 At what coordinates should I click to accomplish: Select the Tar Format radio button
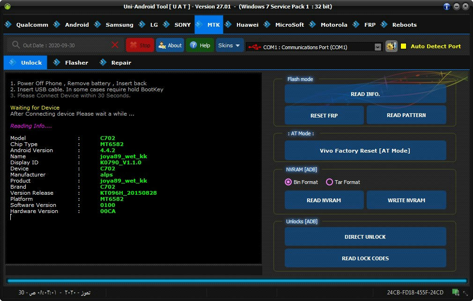pos(329,182)
